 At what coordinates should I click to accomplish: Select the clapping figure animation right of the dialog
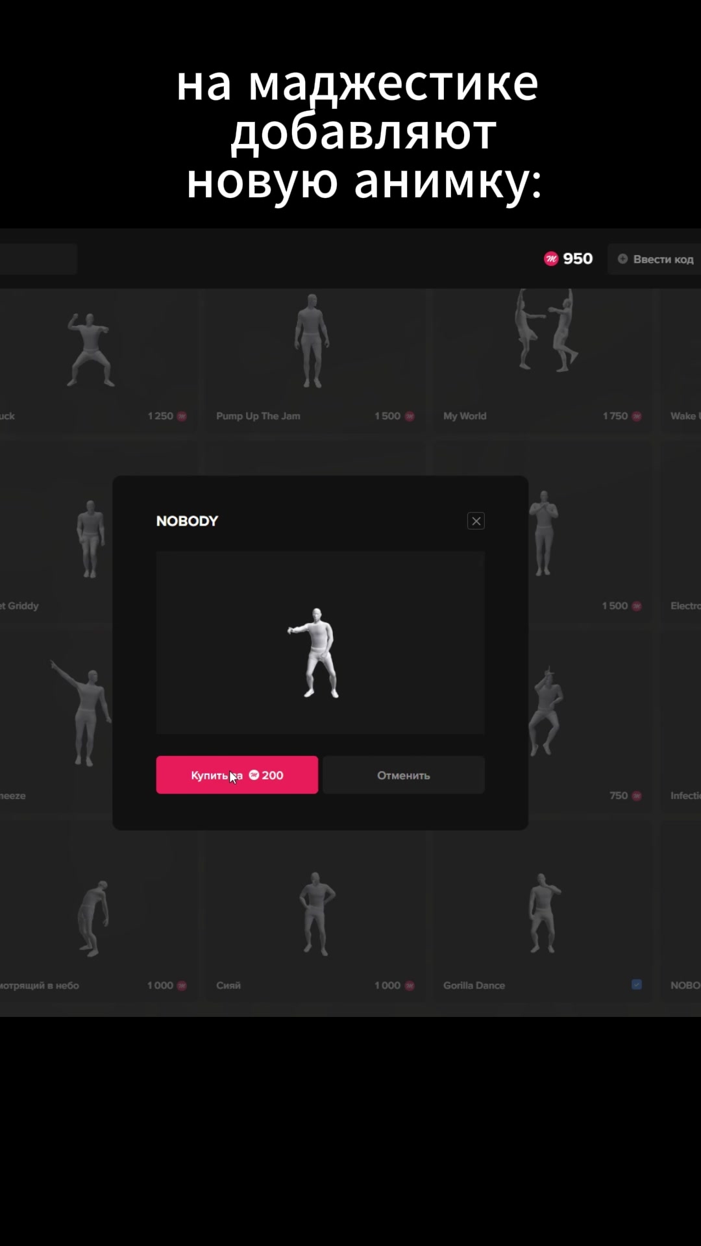(x=544, y=533)
